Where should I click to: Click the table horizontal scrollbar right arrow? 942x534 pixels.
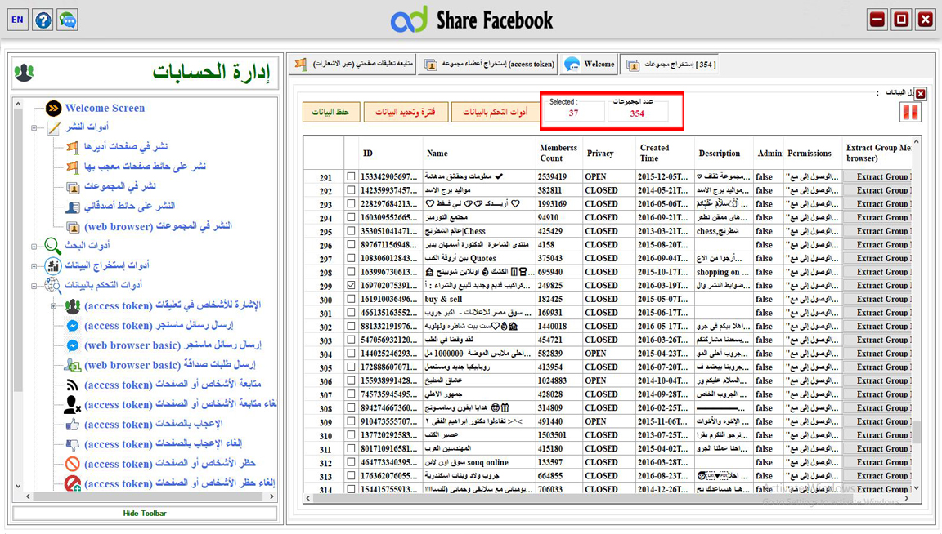(907, 498)
